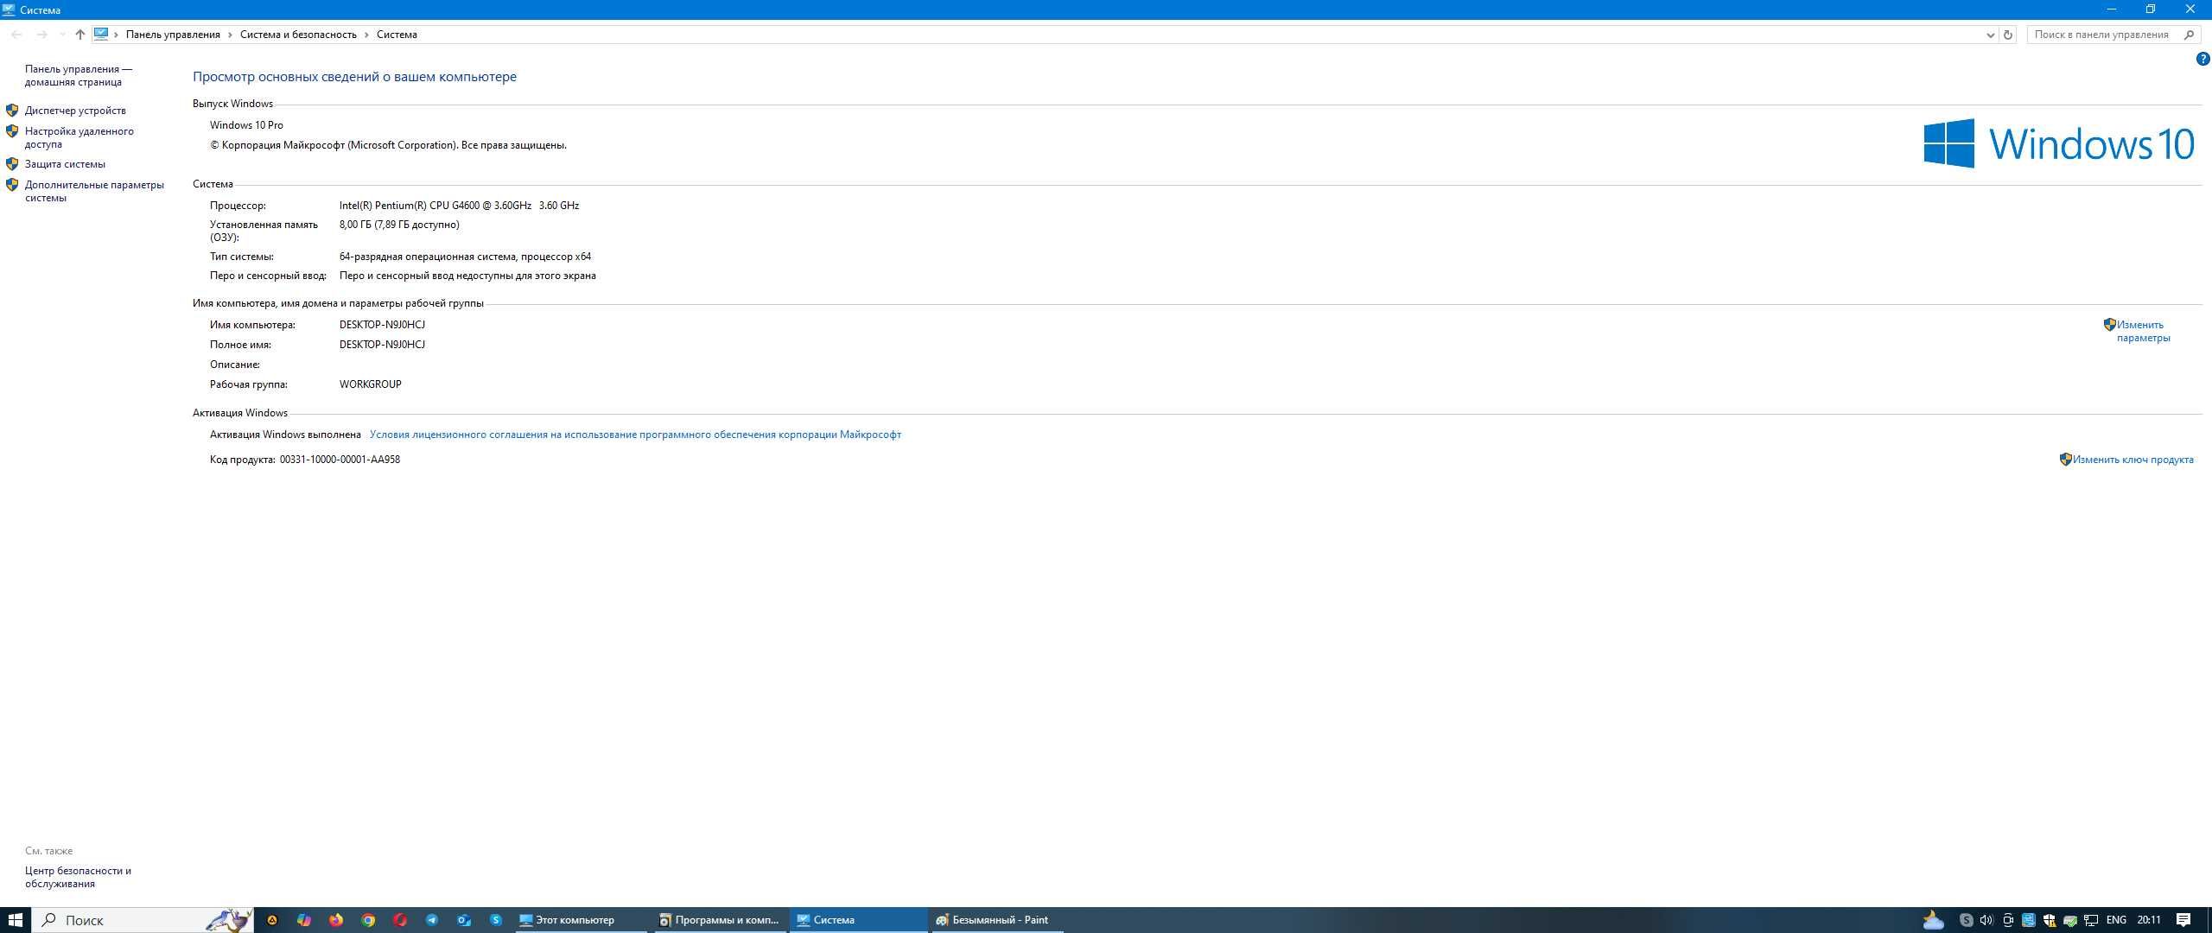Open the notification center icon
The image size is (2212, 933).
coord(2183,920)
